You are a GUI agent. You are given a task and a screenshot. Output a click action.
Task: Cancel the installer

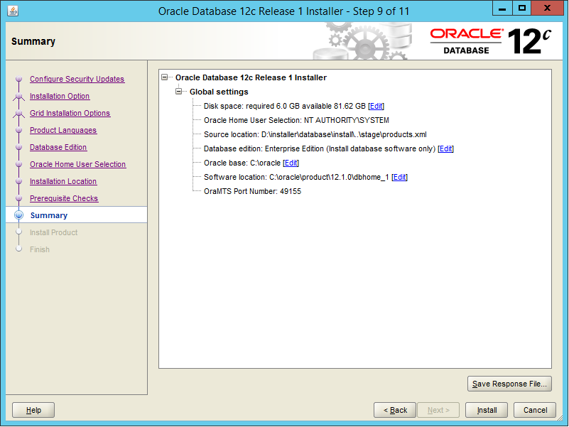tap(535, 410)
